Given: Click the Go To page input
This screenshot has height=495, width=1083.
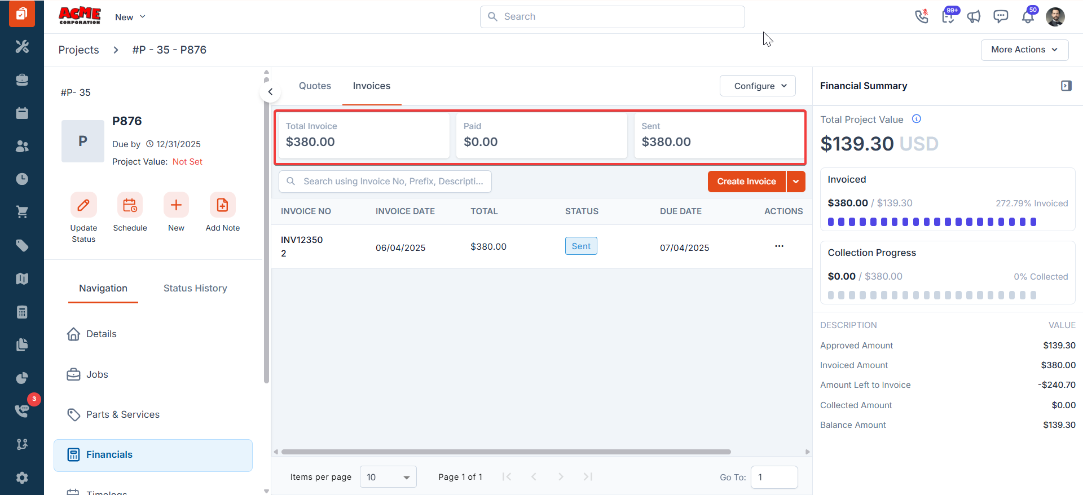Looking at the screenshot, I should pos(774,477).
